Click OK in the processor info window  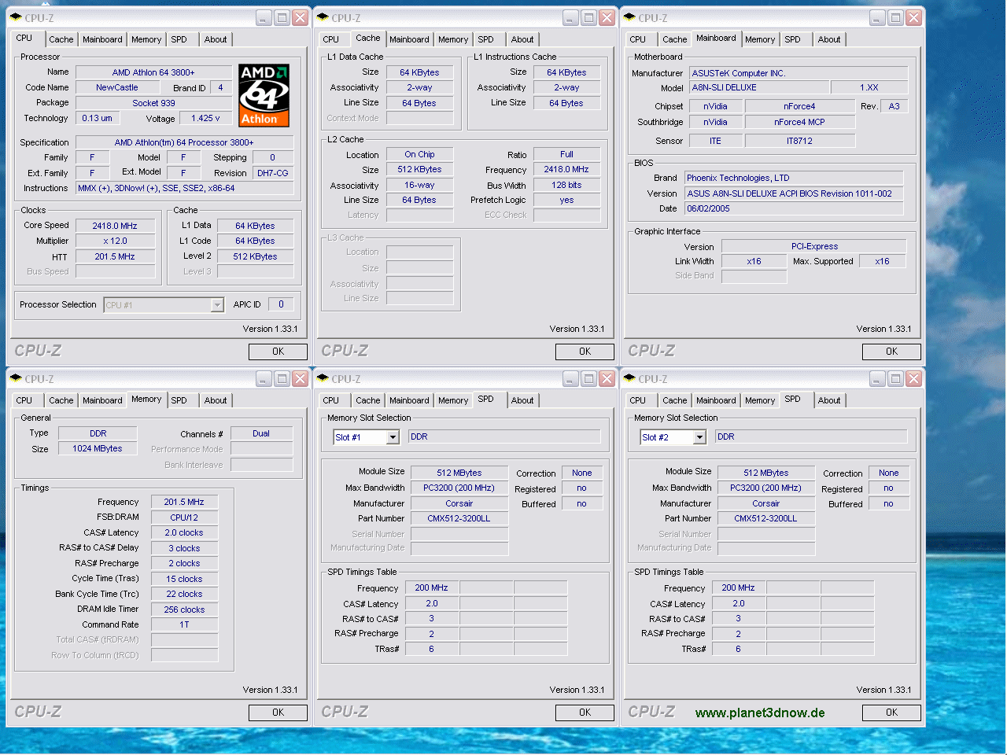click(x=278, y=352)
